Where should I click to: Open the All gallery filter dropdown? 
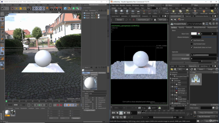181,69
